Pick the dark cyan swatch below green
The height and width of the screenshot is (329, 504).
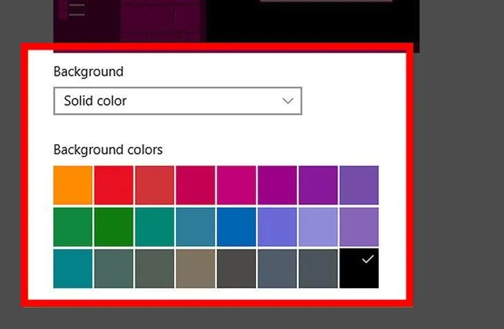pos(72,269)
